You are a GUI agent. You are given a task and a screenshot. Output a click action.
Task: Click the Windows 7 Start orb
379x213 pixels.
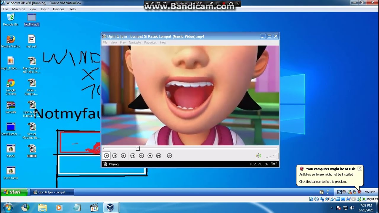coord(8,207)
